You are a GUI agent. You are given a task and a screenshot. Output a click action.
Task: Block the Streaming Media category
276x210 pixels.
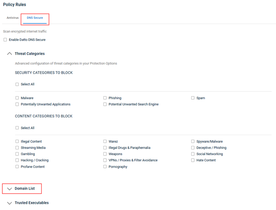coord(17,147)
